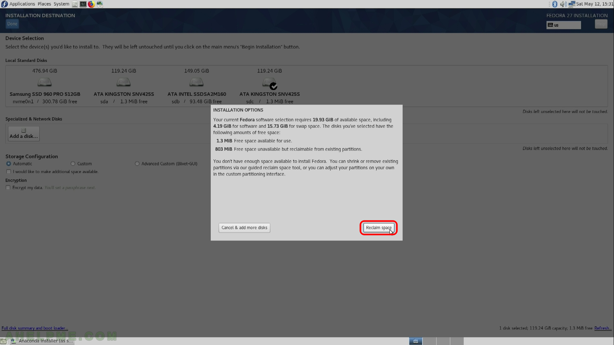Viewport: 614px width, 345px height.
Task: Click Cancel & add more disks
Action: pyautogui.click(x=244, y=228)
